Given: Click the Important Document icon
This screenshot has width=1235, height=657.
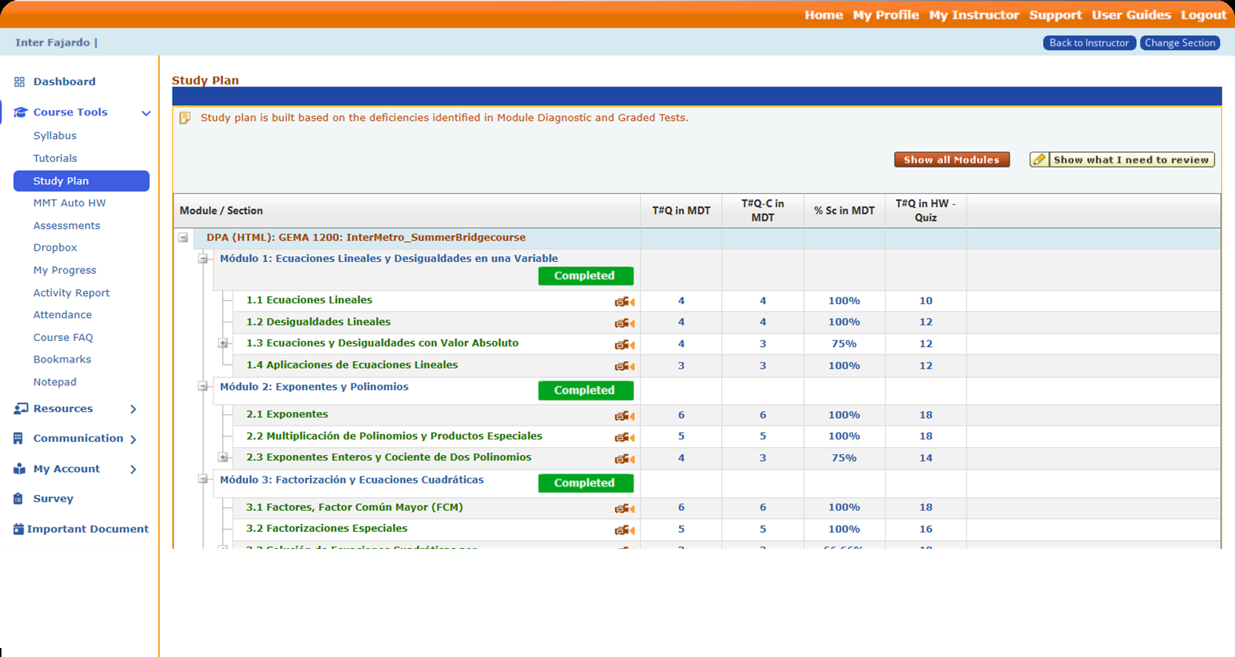Looking at the screenshot, I should (x=19, y=529).
